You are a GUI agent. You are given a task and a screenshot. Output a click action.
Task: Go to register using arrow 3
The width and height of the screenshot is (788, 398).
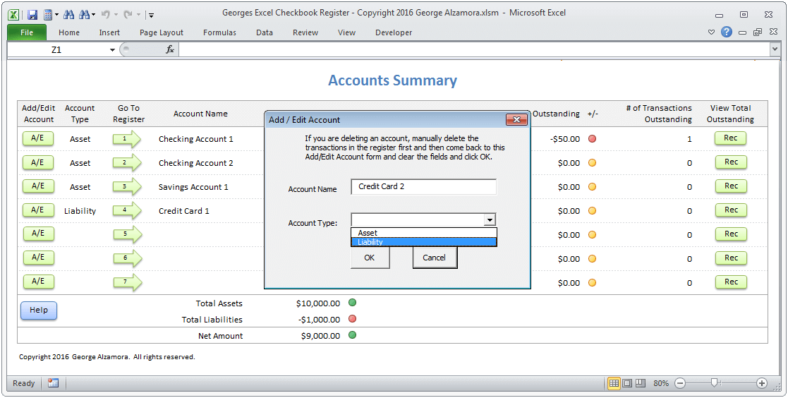(x=127, y=186)
